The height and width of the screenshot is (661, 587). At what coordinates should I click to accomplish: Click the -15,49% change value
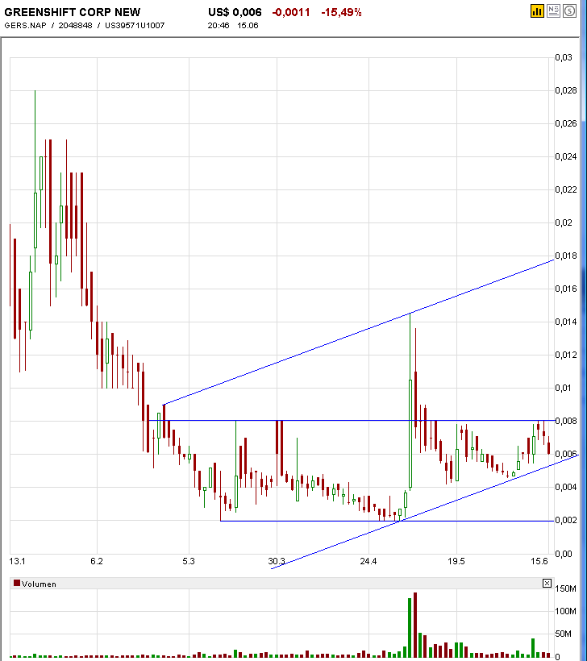pyautogui.click(x=341, y=12)
